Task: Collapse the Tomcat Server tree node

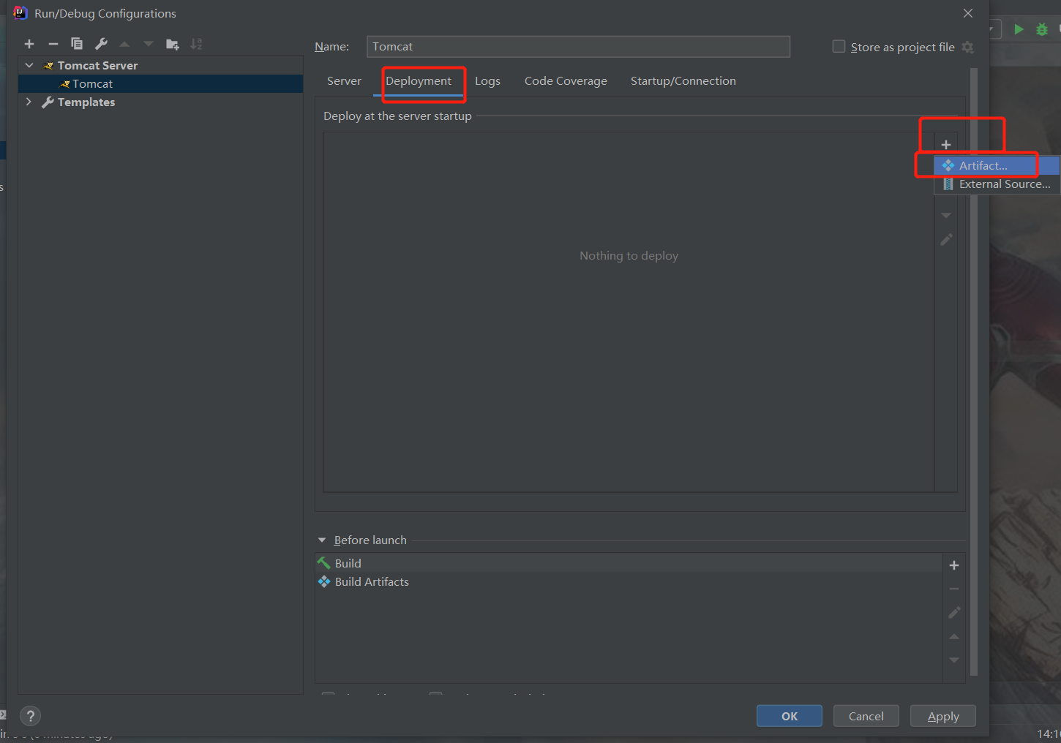Action: pos(29,65)
